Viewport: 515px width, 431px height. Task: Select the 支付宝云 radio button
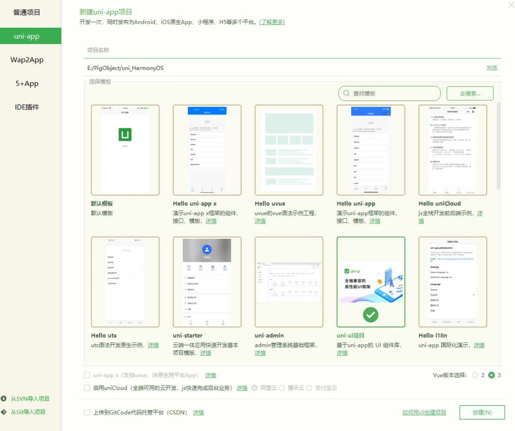pyautogui.click(x=309, y=387)
